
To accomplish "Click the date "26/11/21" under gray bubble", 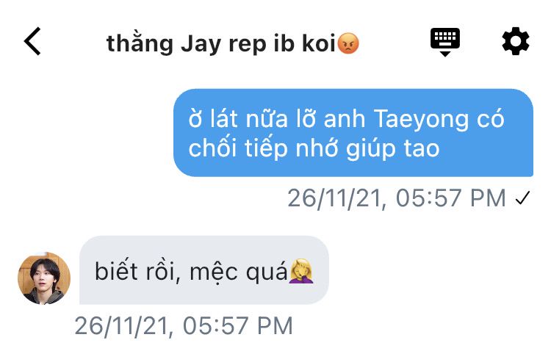I will [121, 326].
